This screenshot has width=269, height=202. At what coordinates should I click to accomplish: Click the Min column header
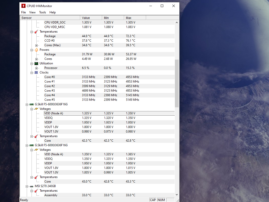[x=113, y=18]
